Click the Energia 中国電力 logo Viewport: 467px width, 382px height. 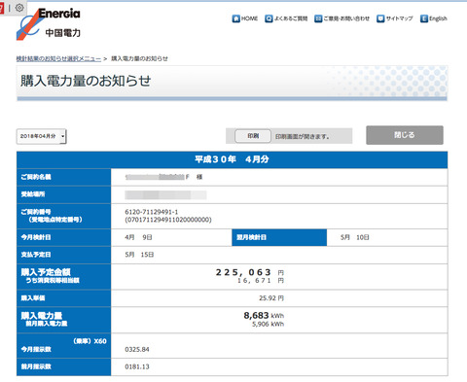(x=49, y=24)
